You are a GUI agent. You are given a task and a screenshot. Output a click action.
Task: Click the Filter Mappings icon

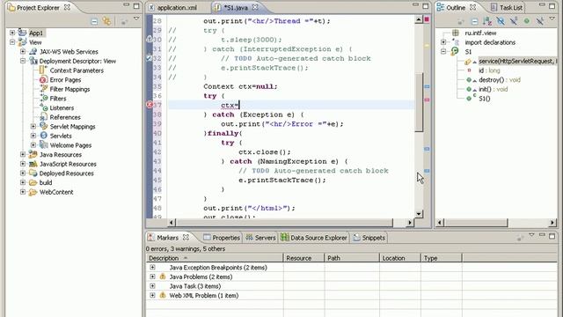43,89
